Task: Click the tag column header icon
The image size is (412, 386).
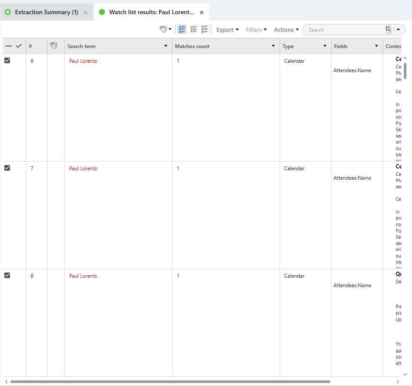Action: click(54, 46)
